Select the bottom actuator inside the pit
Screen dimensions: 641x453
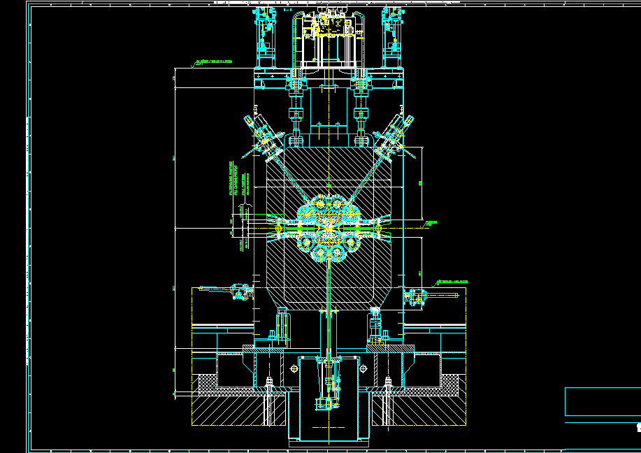(329, 382)
